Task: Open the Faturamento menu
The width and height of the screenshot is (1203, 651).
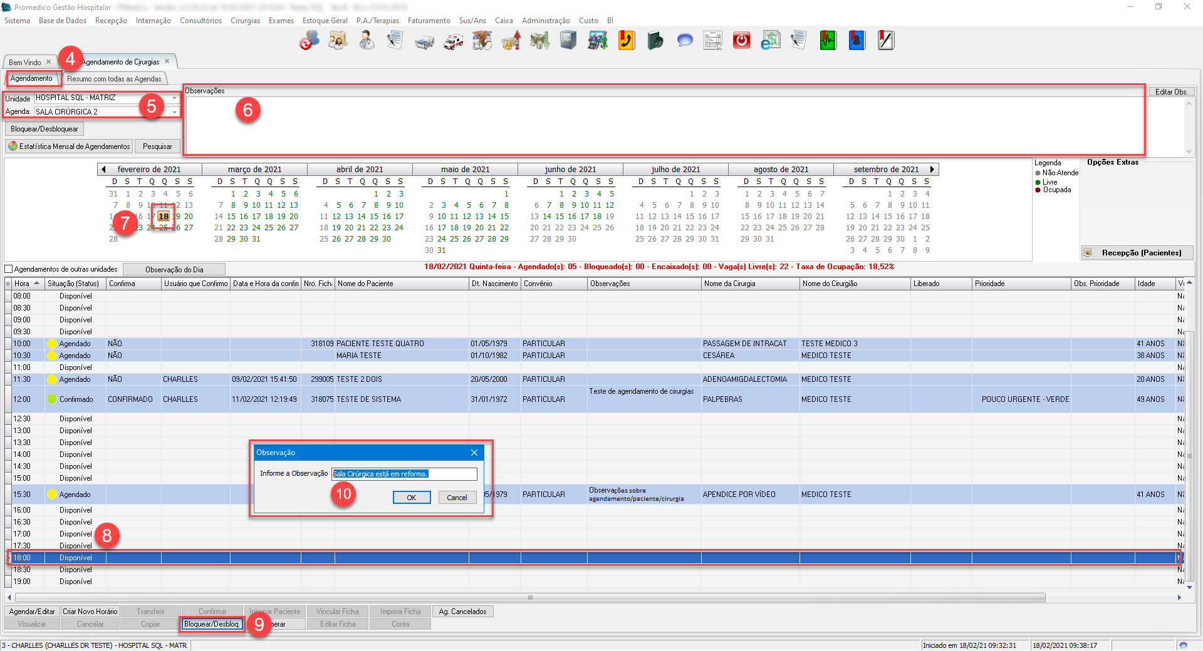Action: 429,21
